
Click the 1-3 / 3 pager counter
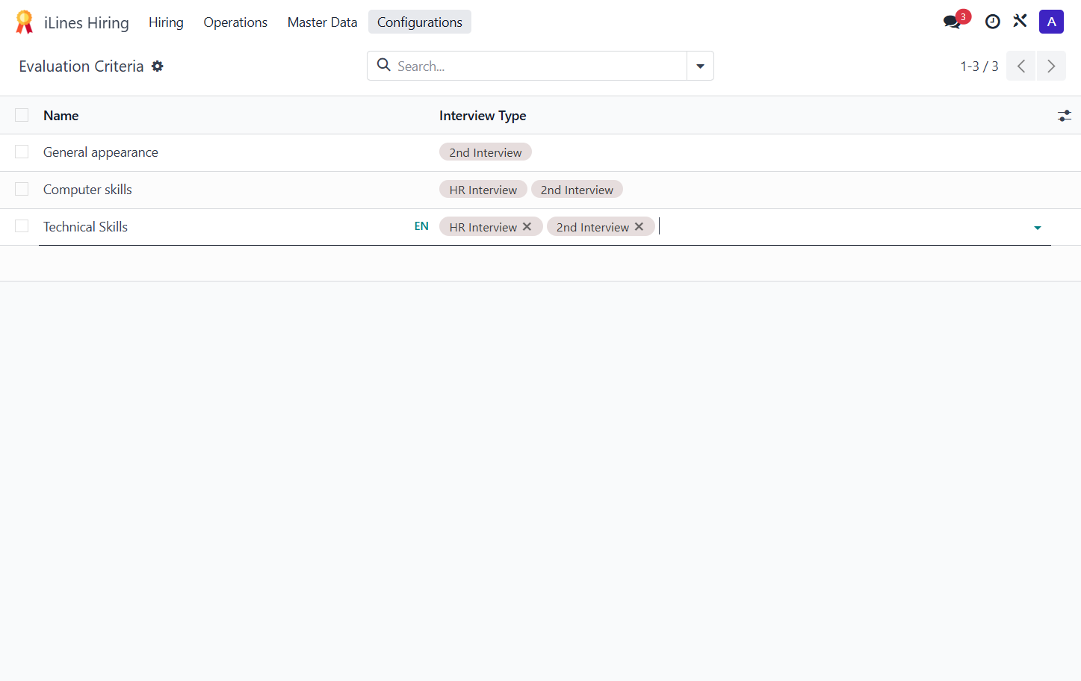[x=979, y=66]
